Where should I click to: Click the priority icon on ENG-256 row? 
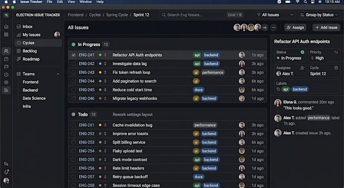(105, 168)
